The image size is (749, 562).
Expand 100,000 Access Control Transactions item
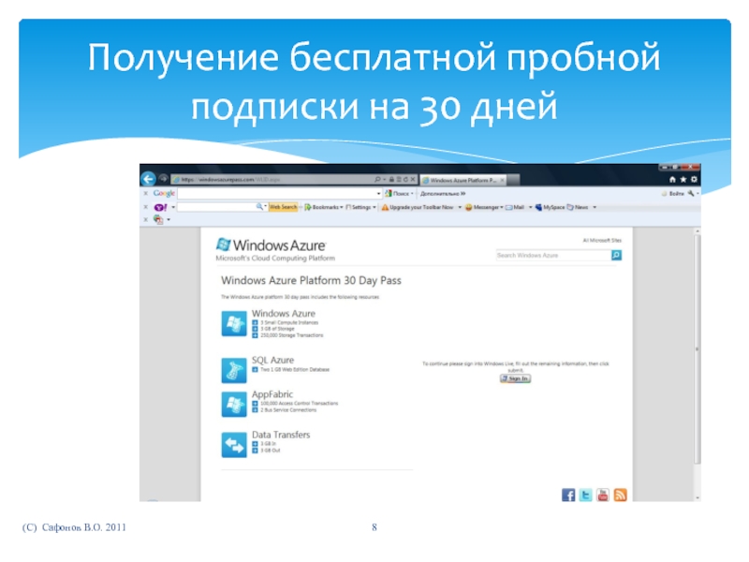(x=254, y=404)
